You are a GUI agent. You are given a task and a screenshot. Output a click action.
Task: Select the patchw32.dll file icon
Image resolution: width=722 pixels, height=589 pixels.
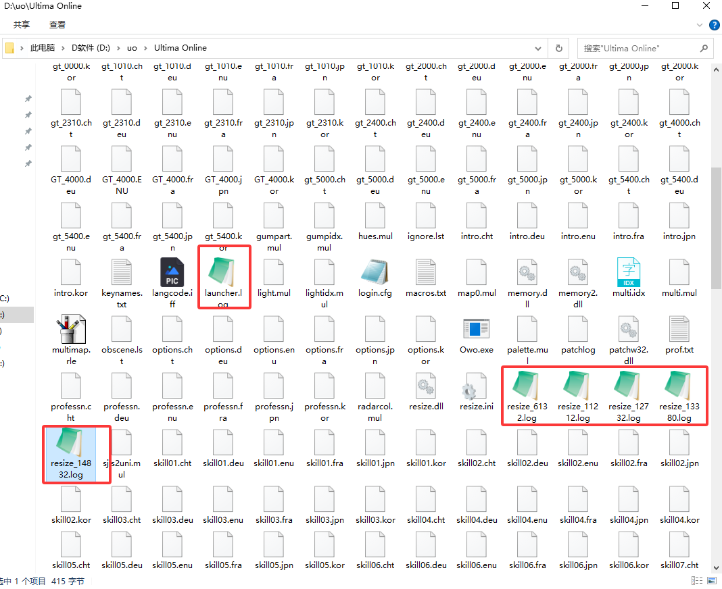(629, 328)
